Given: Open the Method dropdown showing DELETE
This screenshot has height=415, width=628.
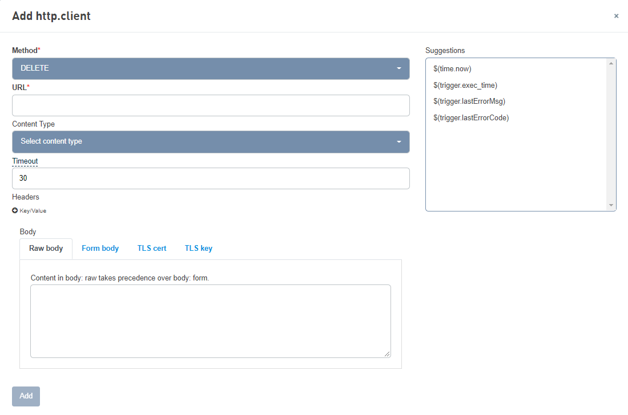Looking at the screenshot, I should point(211,68).
